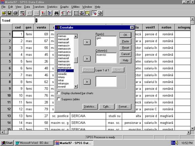Open the Data menu
The width and height of the screenshot is (195, 146).
(27, 7)
